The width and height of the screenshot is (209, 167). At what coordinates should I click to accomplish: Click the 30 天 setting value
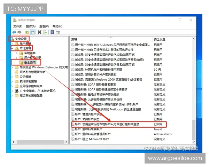(157, 70)
